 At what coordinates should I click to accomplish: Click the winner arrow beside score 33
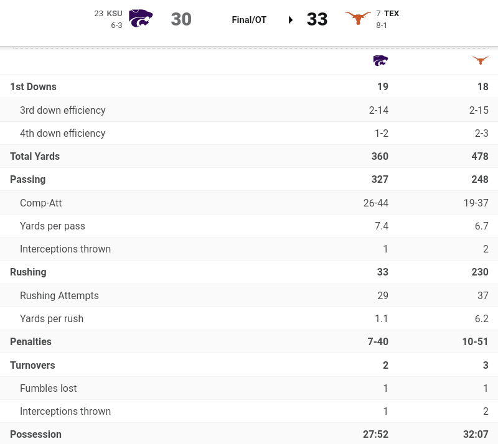coord(291,20)
